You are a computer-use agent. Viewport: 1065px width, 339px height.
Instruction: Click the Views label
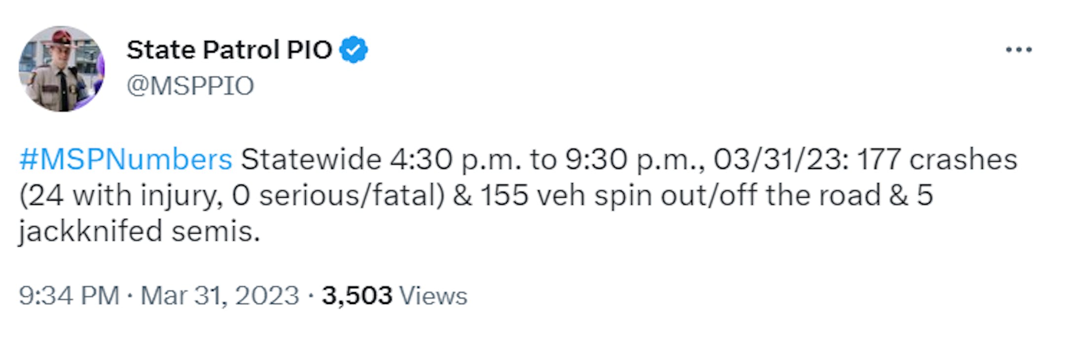433,296
